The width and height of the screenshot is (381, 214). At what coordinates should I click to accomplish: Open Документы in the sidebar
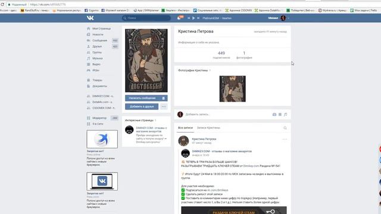coord(99,86)
